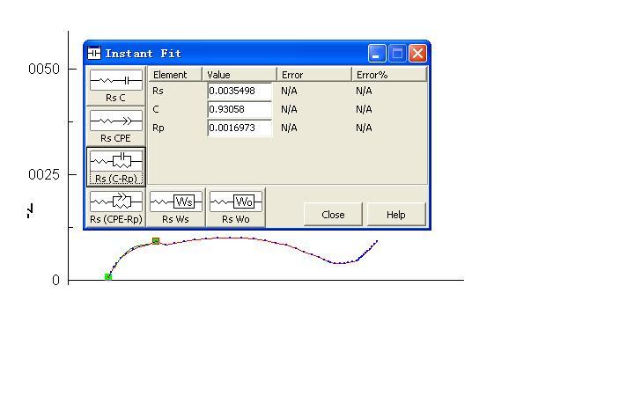Click the 0025 axis label
The image size is (634, 396).
44,174
